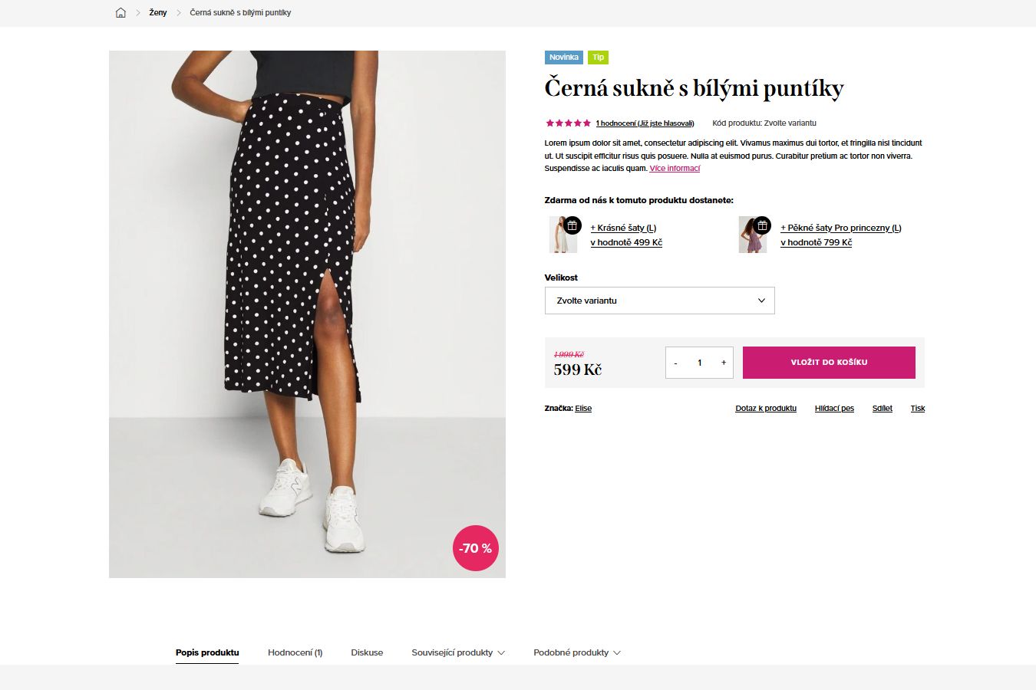Click the green Tip label badge
This screenshot has height=690, width=1036.
click(598, 58)
